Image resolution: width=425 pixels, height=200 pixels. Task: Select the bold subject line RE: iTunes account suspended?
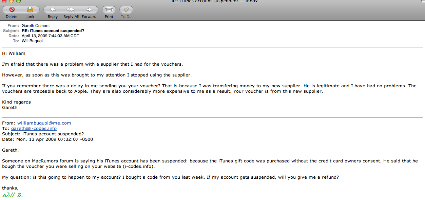coord(53,31)
